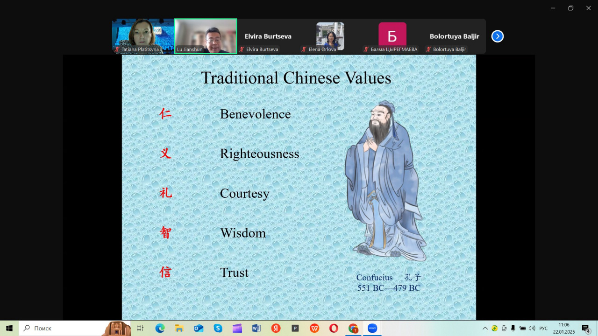Select Tatiana Platitsyna's video thumbnail

143,36
